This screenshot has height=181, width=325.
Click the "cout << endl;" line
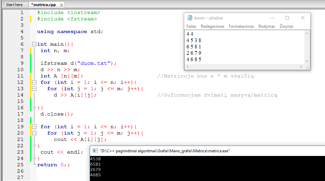(x=62, y=152)
